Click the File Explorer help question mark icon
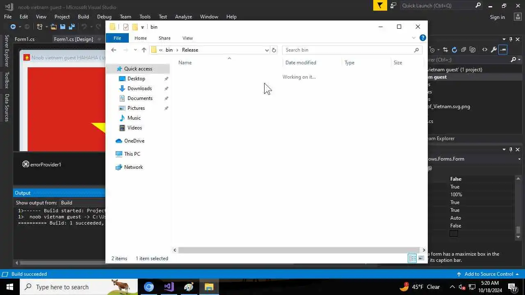525x295 pixels. pos(423,38)
